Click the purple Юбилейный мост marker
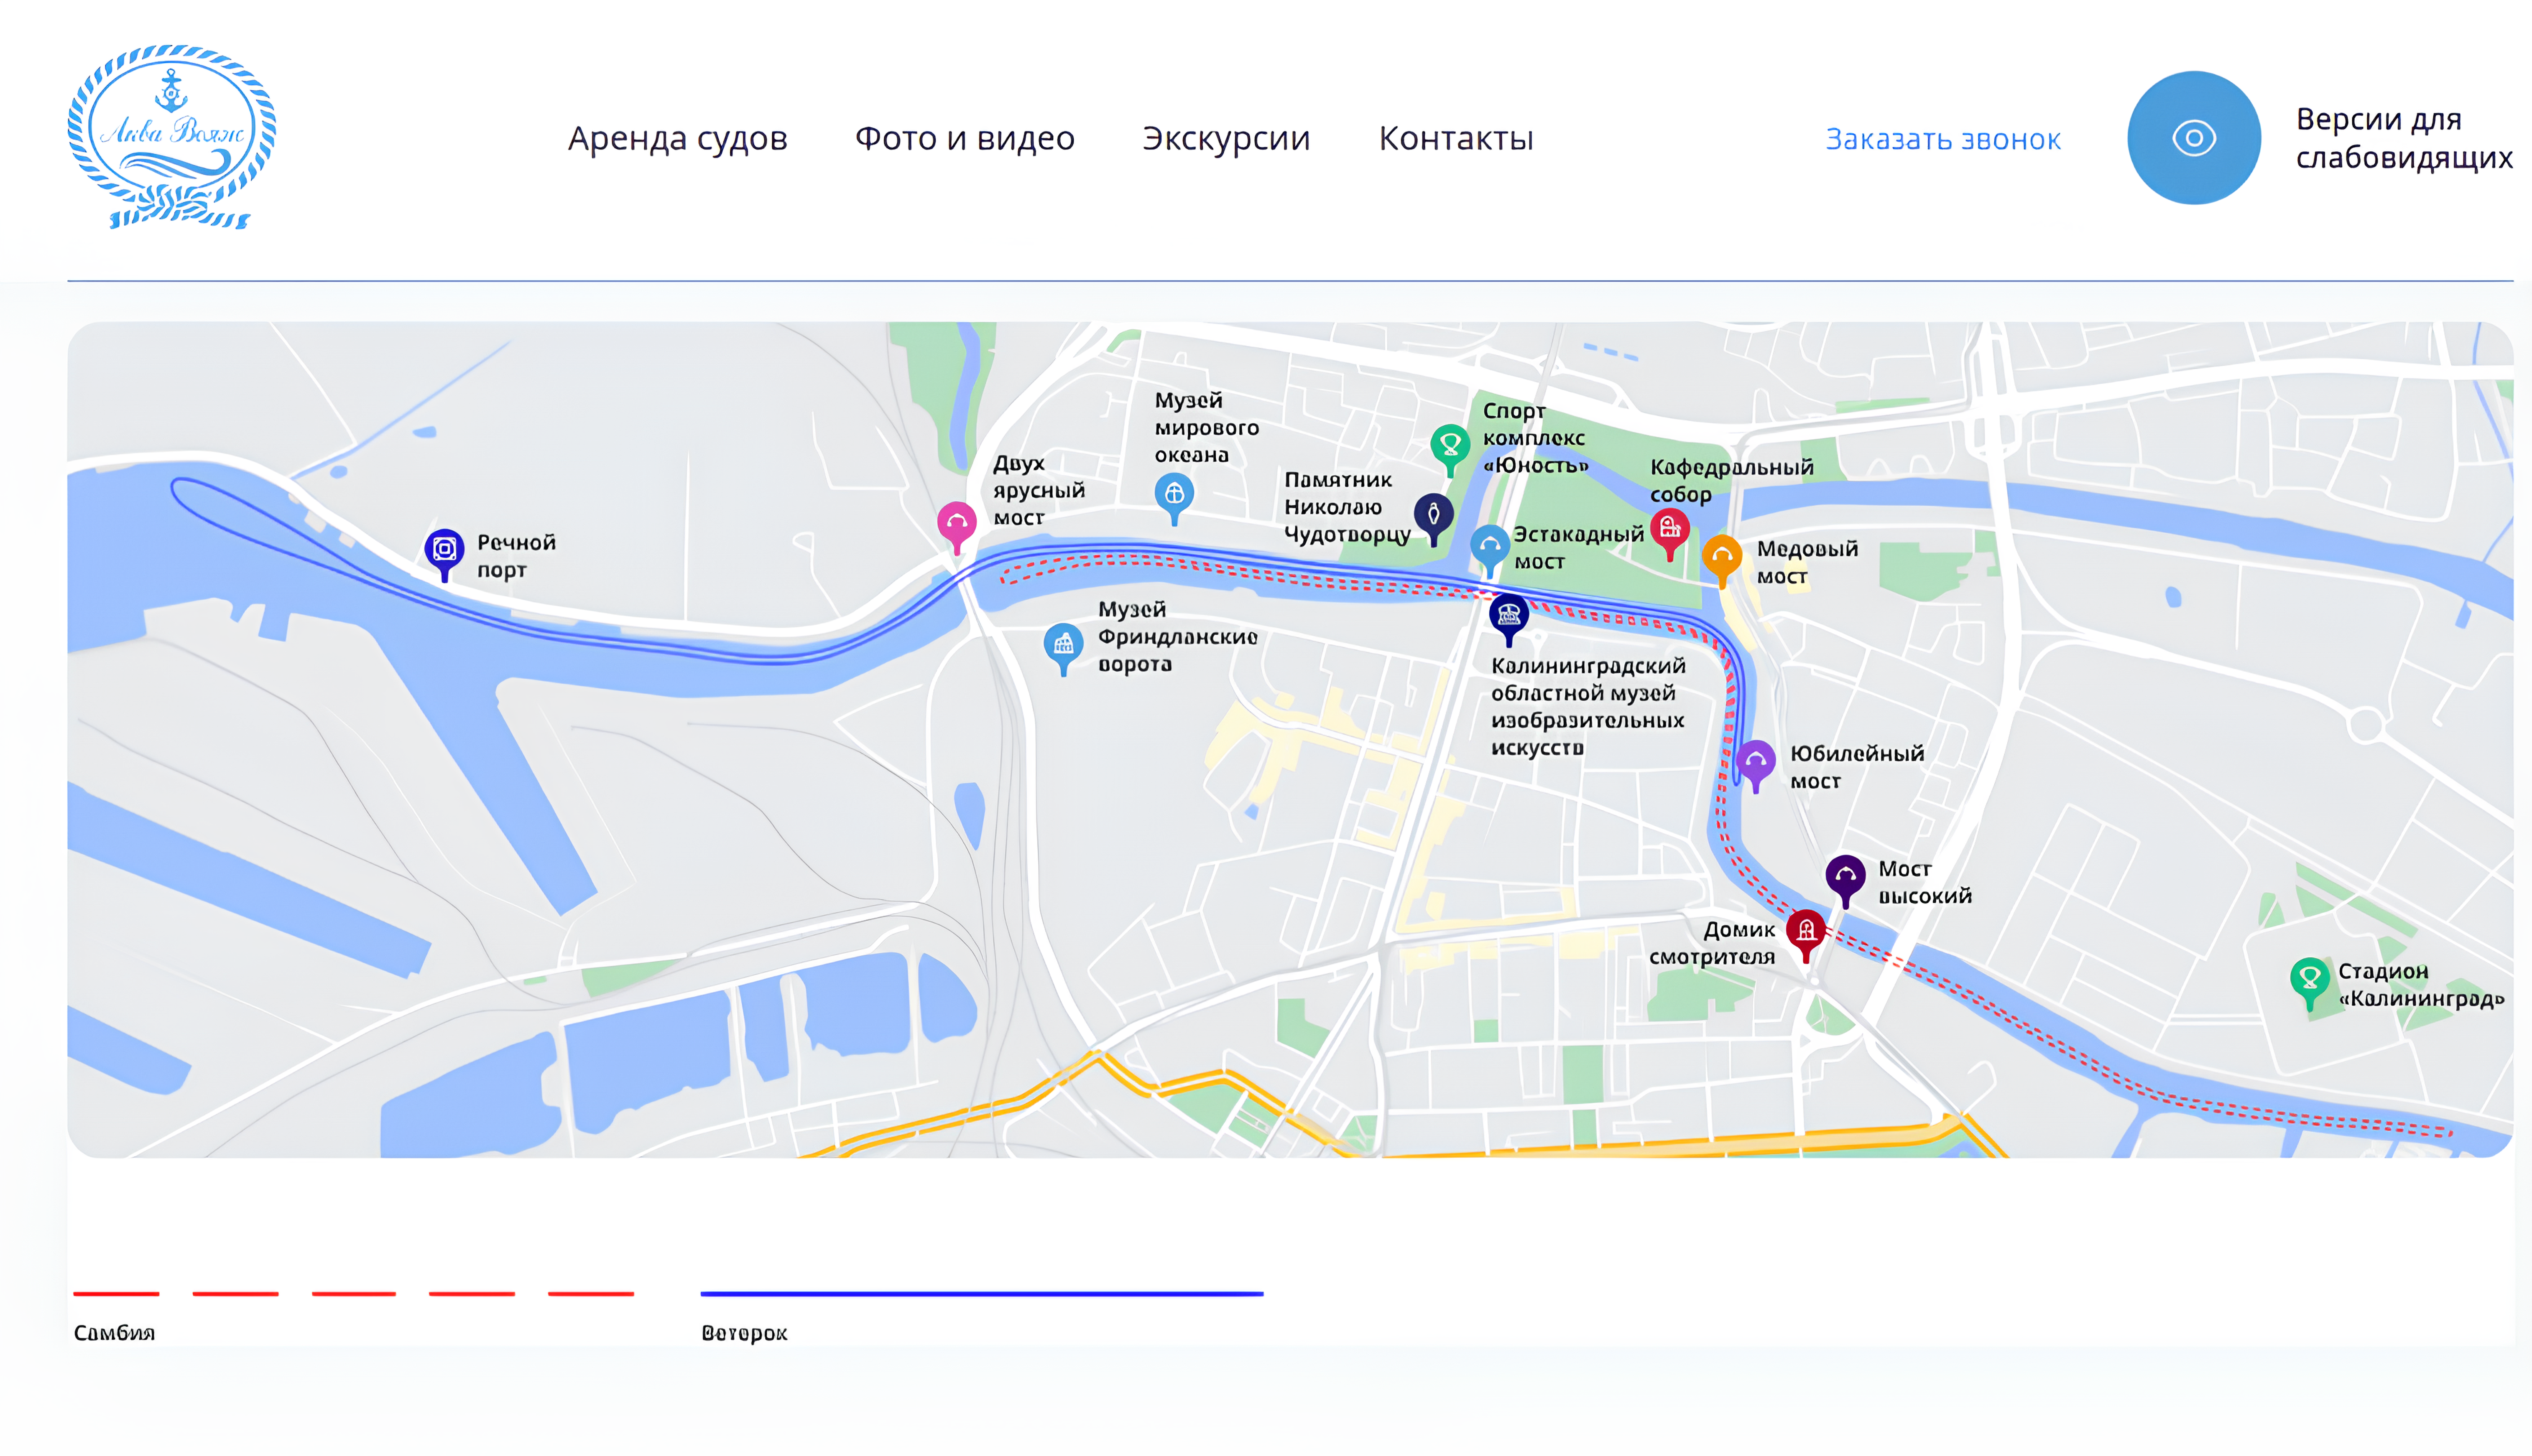The height and width of the screenshot is (1456, 2532). [x=1755, y=762]
